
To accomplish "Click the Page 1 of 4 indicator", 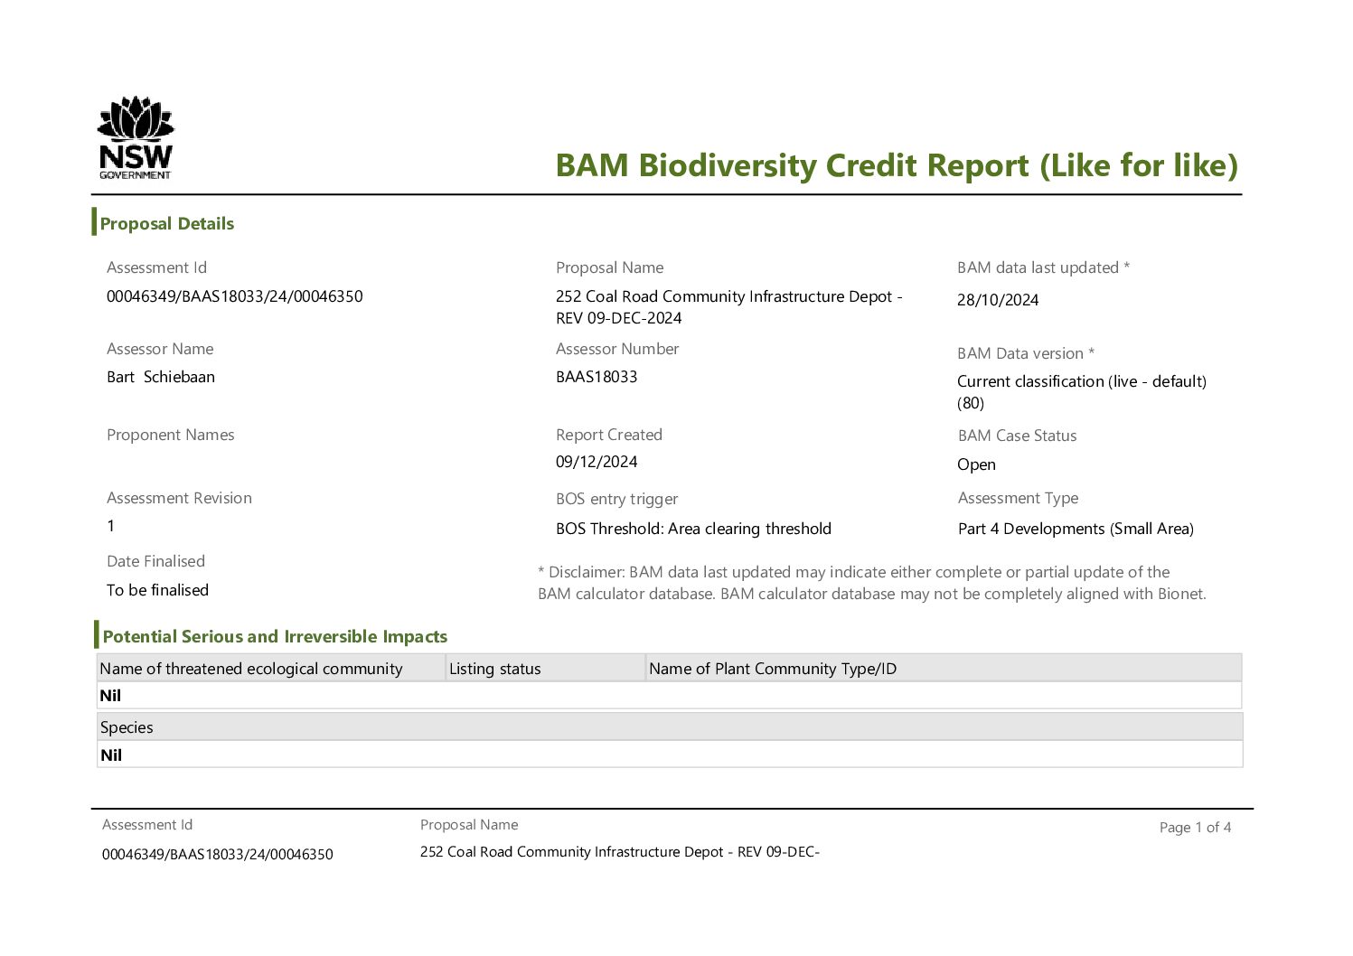I will pyautogui.click(x=1195, y=828).
